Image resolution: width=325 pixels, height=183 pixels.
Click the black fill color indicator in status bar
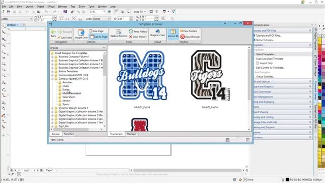click(287, 179)
